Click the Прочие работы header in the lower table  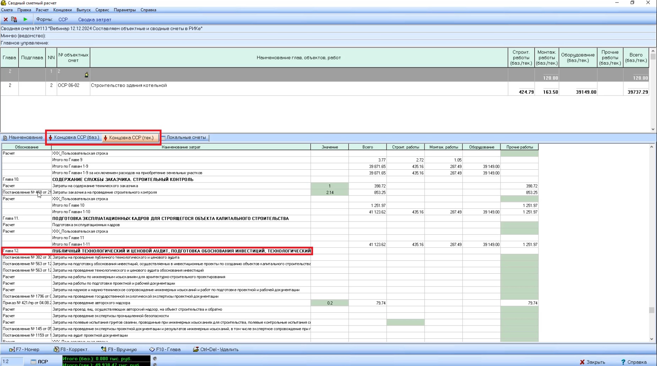[x=520, y=147]
